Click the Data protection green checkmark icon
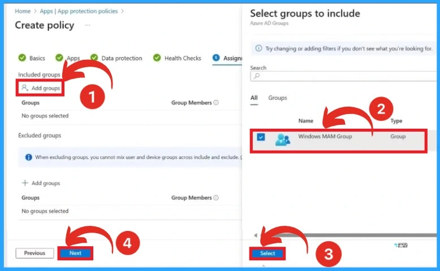This screenshot has height=271, width=440. pyautogui.click(x=94, y=58)
